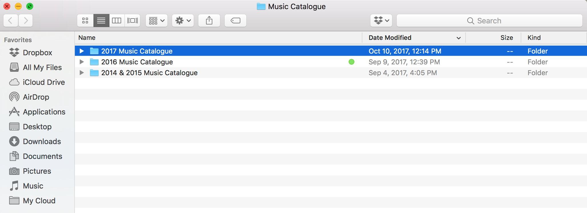Open the item arrangement dropdown
Screen dimensions: 587x213
(157, 21)
